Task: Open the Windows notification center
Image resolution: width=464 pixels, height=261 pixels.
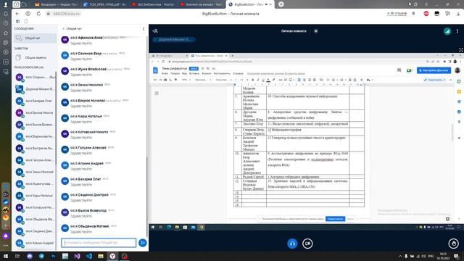Action: (457, 256)
